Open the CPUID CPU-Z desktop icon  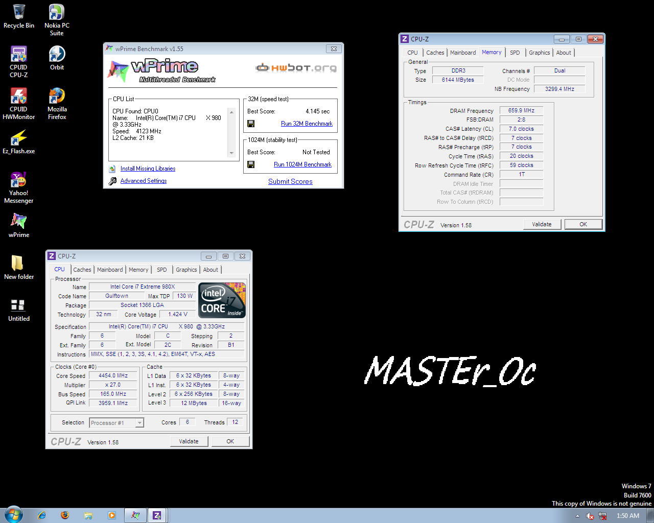click(19, 55)
